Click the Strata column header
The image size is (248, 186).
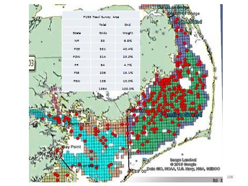click(76, 33)
